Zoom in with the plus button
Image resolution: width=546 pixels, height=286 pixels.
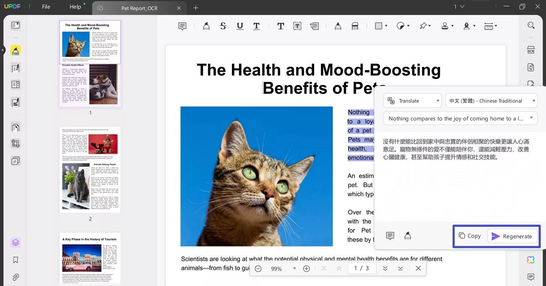307,269
